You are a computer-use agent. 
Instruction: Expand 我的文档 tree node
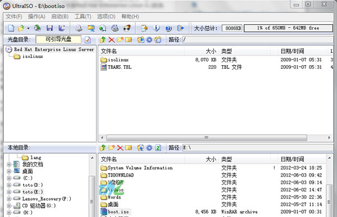coord(9,165)
